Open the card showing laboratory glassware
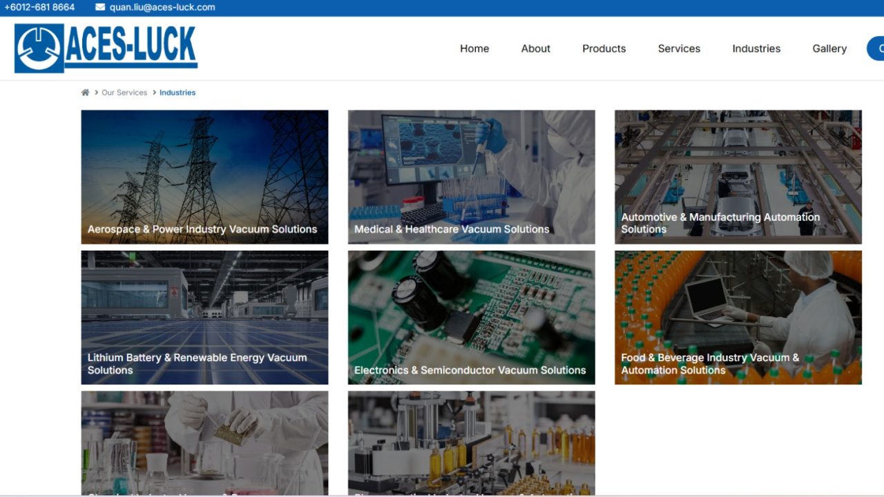The width and height of the screenshot is (884, 497). (x=204, y=443)
